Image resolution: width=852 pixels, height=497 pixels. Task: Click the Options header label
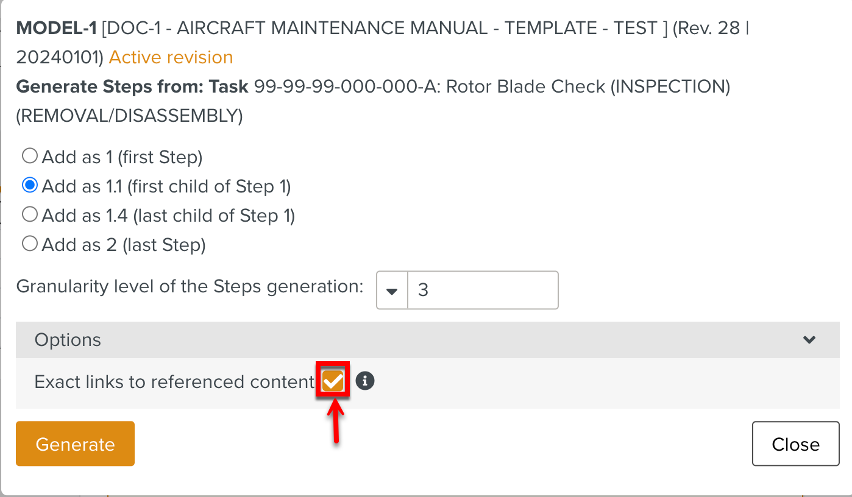[68, 340]
